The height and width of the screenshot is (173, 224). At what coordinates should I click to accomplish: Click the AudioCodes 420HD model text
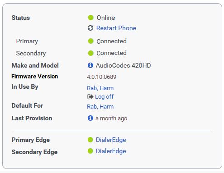[x=124, y=65]
